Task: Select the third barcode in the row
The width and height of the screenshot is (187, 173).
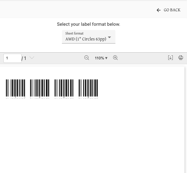Action: tap(64, 89)
